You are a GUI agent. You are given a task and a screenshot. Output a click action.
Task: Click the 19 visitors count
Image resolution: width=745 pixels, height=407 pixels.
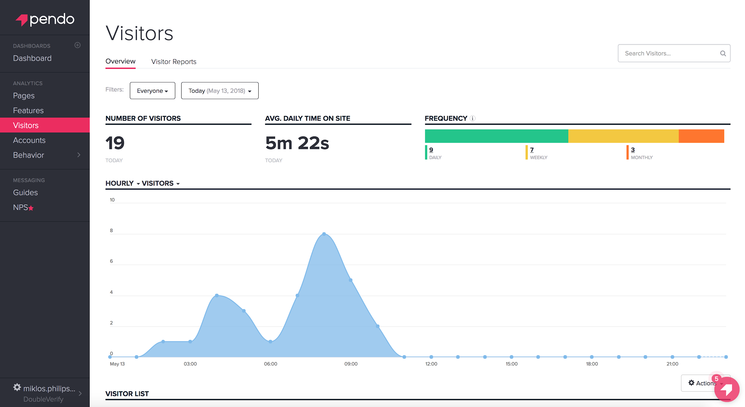[115, 143]
